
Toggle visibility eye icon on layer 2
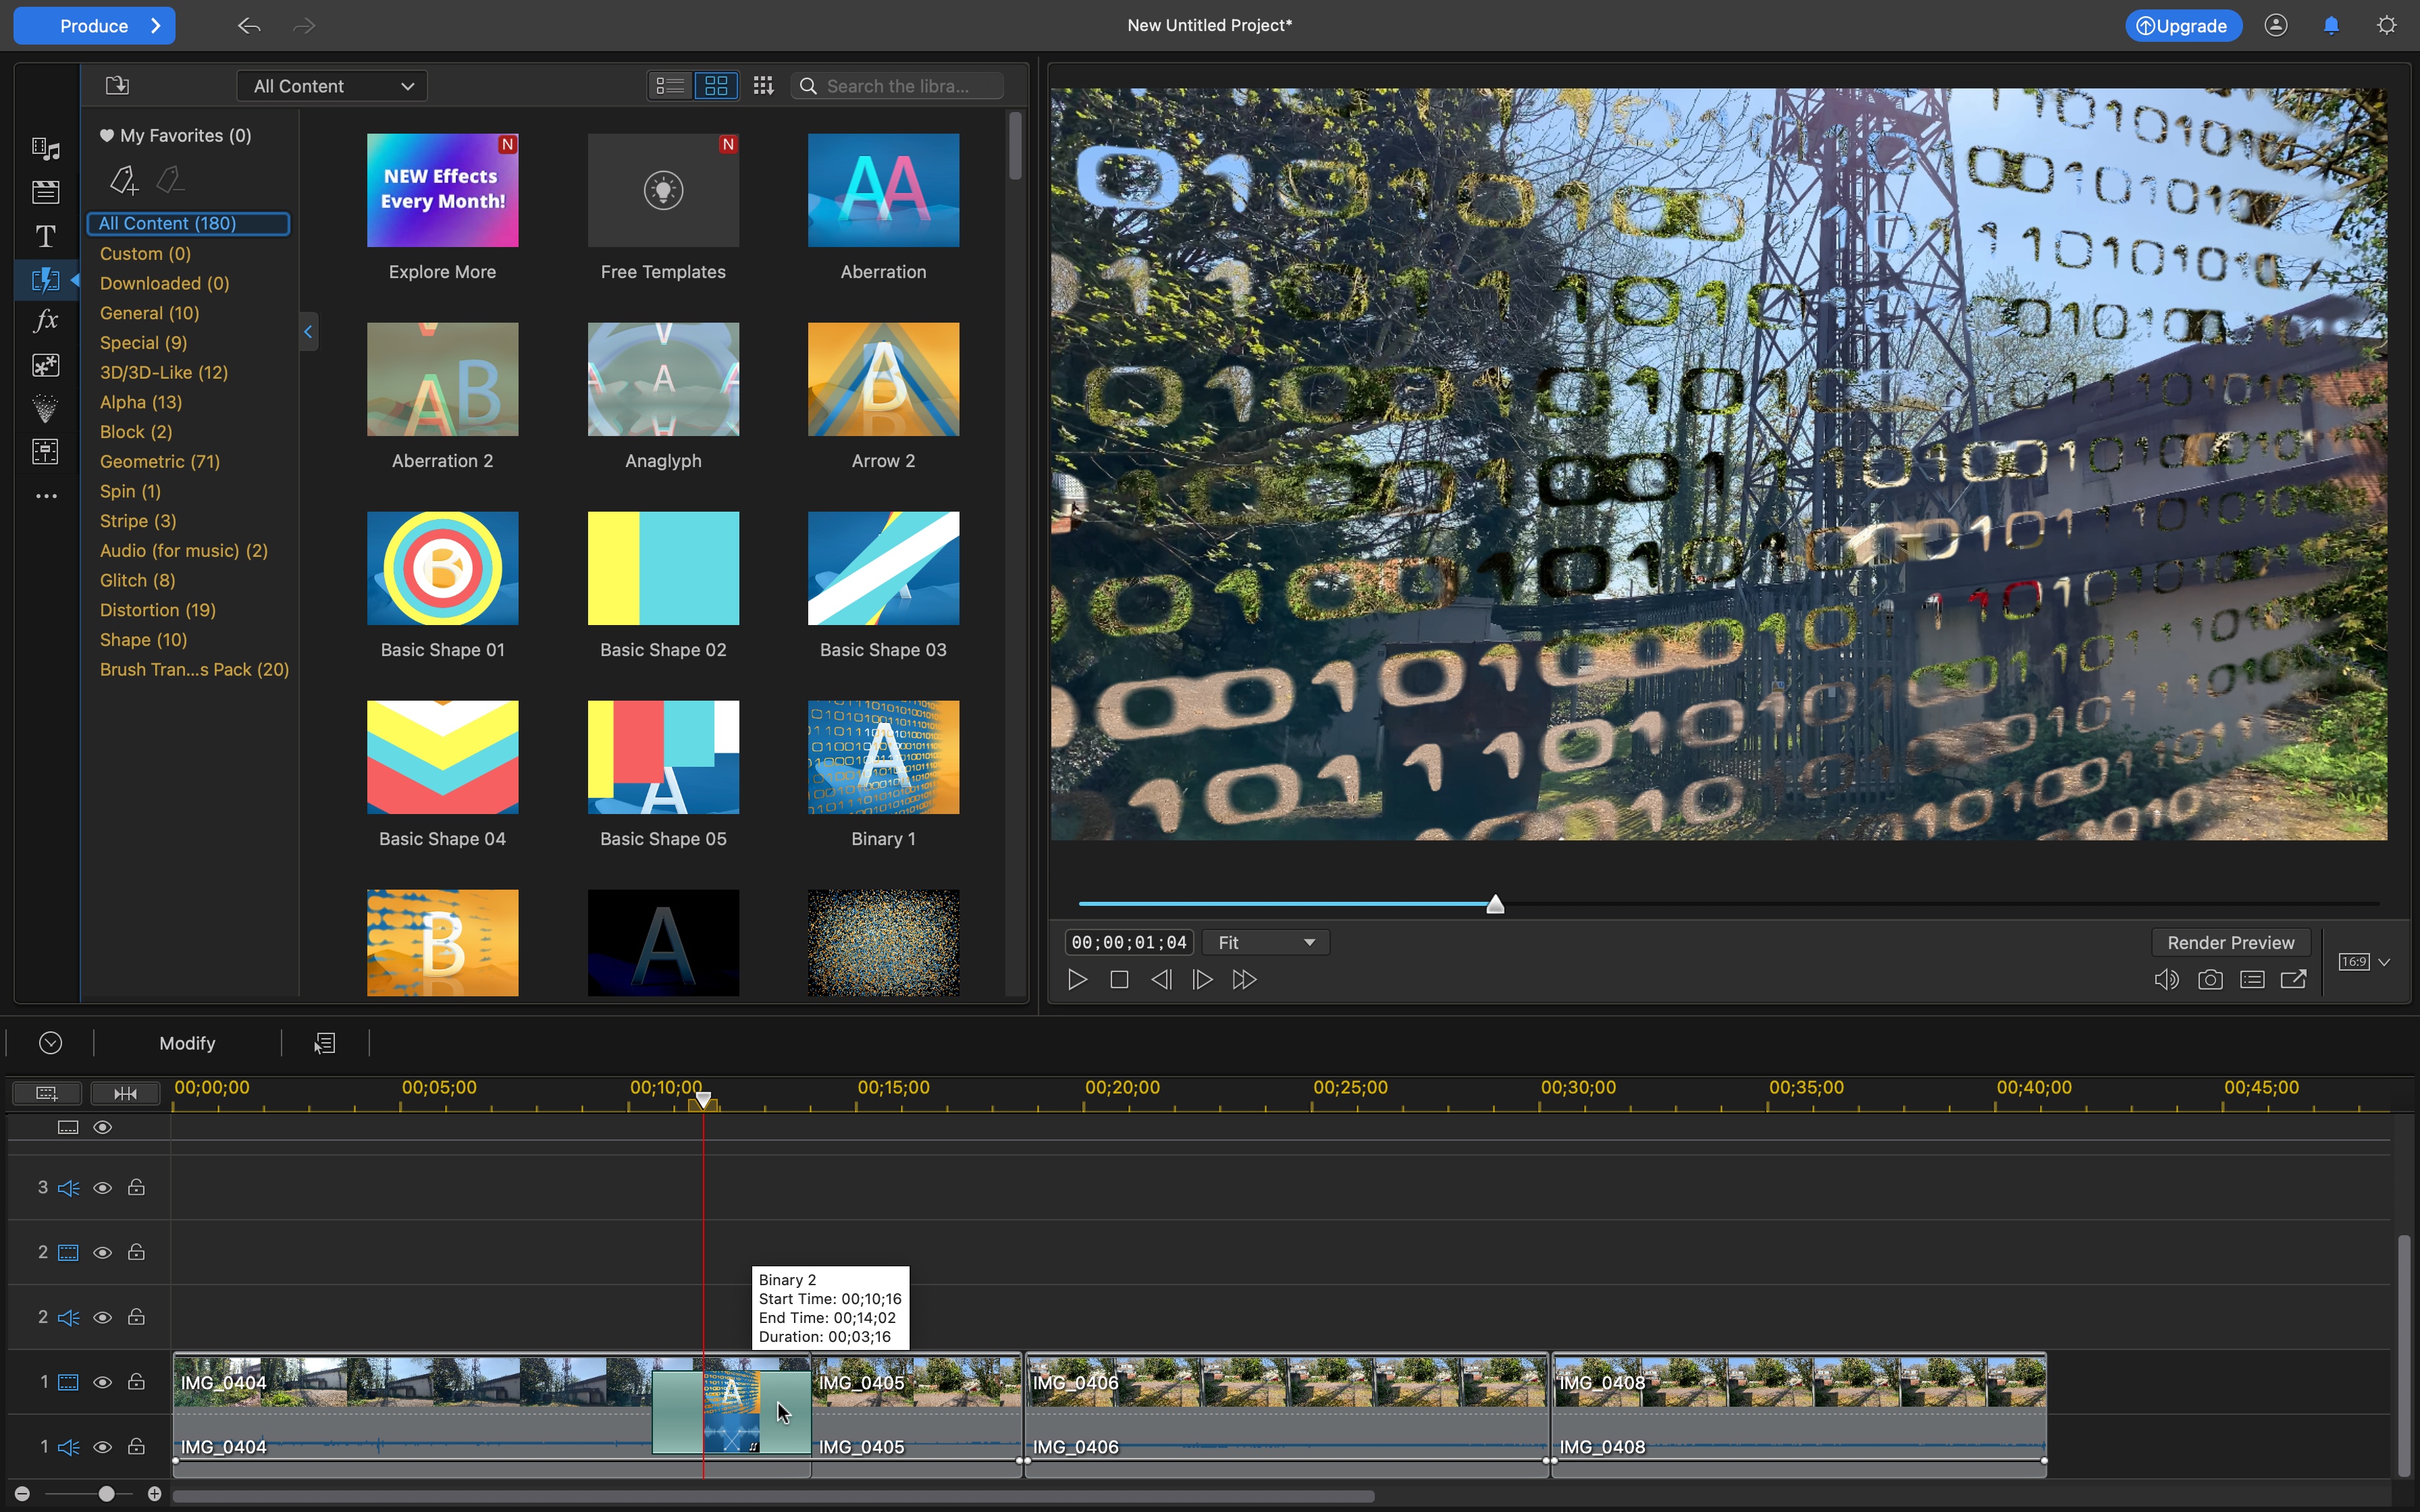103,1252
